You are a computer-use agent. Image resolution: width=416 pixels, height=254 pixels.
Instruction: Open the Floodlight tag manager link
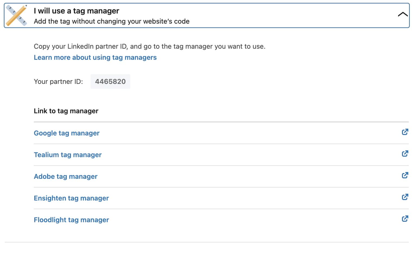(x=71, y=220)
